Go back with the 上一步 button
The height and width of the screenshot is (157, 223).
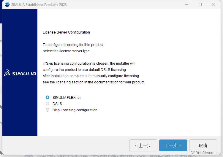[x=143, y=145]
